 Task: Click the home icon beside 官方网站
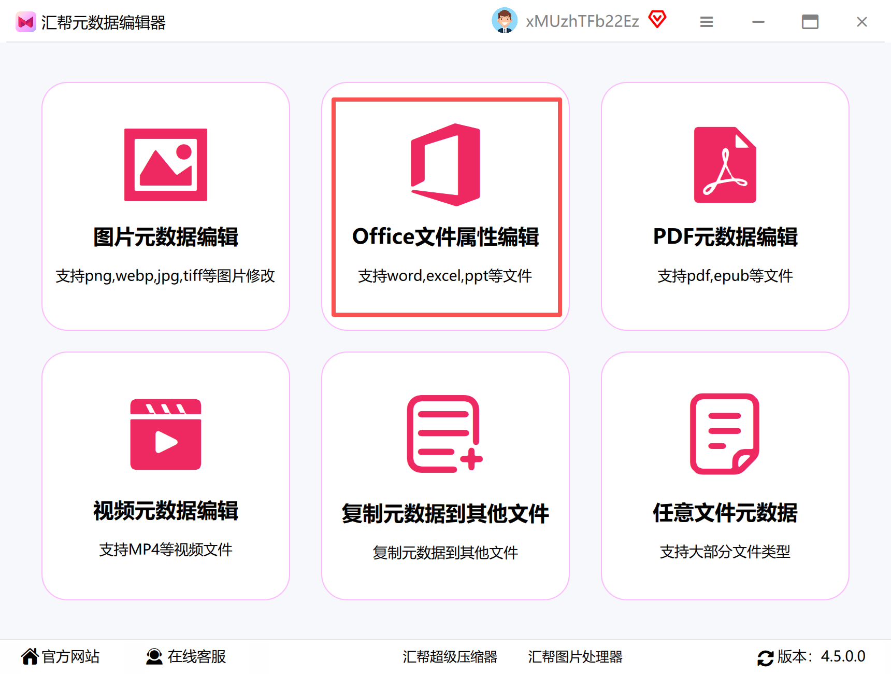30,656
